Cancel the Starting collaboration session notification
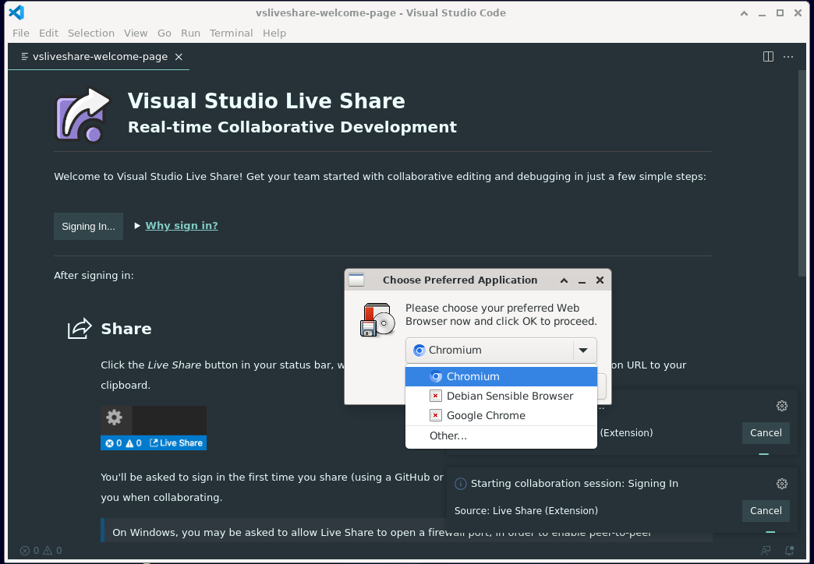 pyautogui.click(x=765, y=511)
